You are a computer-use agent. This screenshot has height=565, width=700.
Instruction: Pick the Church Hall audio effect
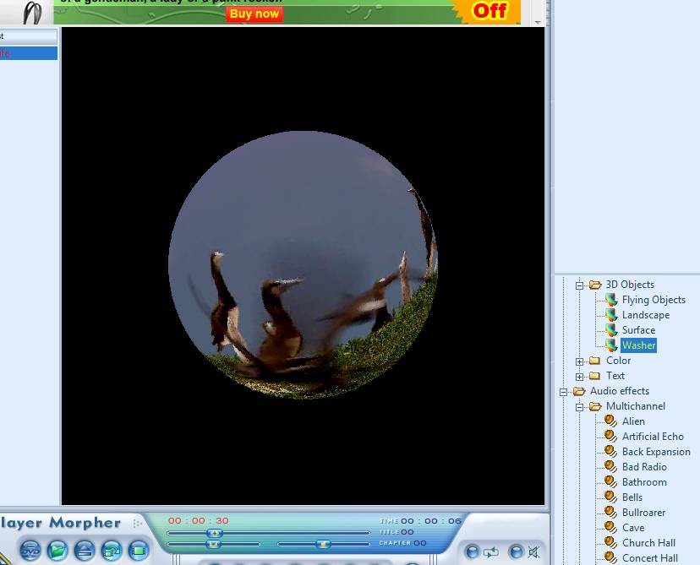(x=648, y=543)
